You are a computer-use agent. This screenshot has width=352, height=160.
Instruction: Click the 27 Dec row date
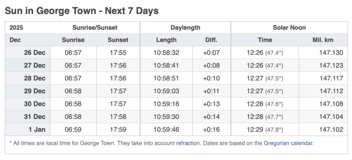click(x=34, y=66)
